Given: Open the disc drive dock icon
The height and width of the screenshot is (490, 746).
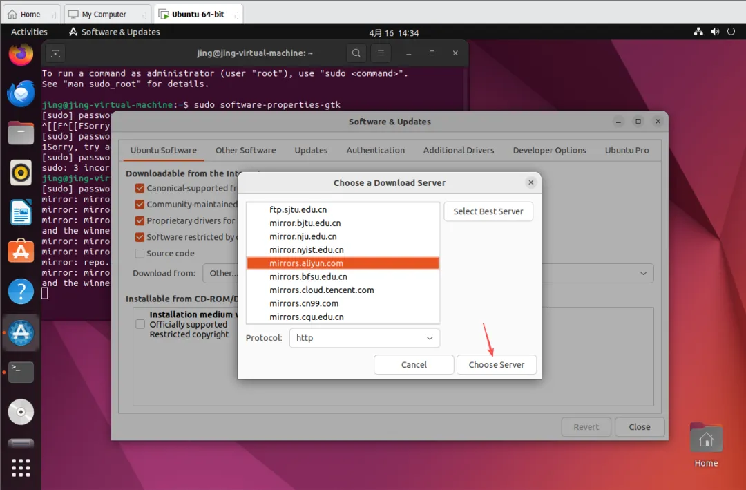Looking at the screenshot, I should [21, 412].
